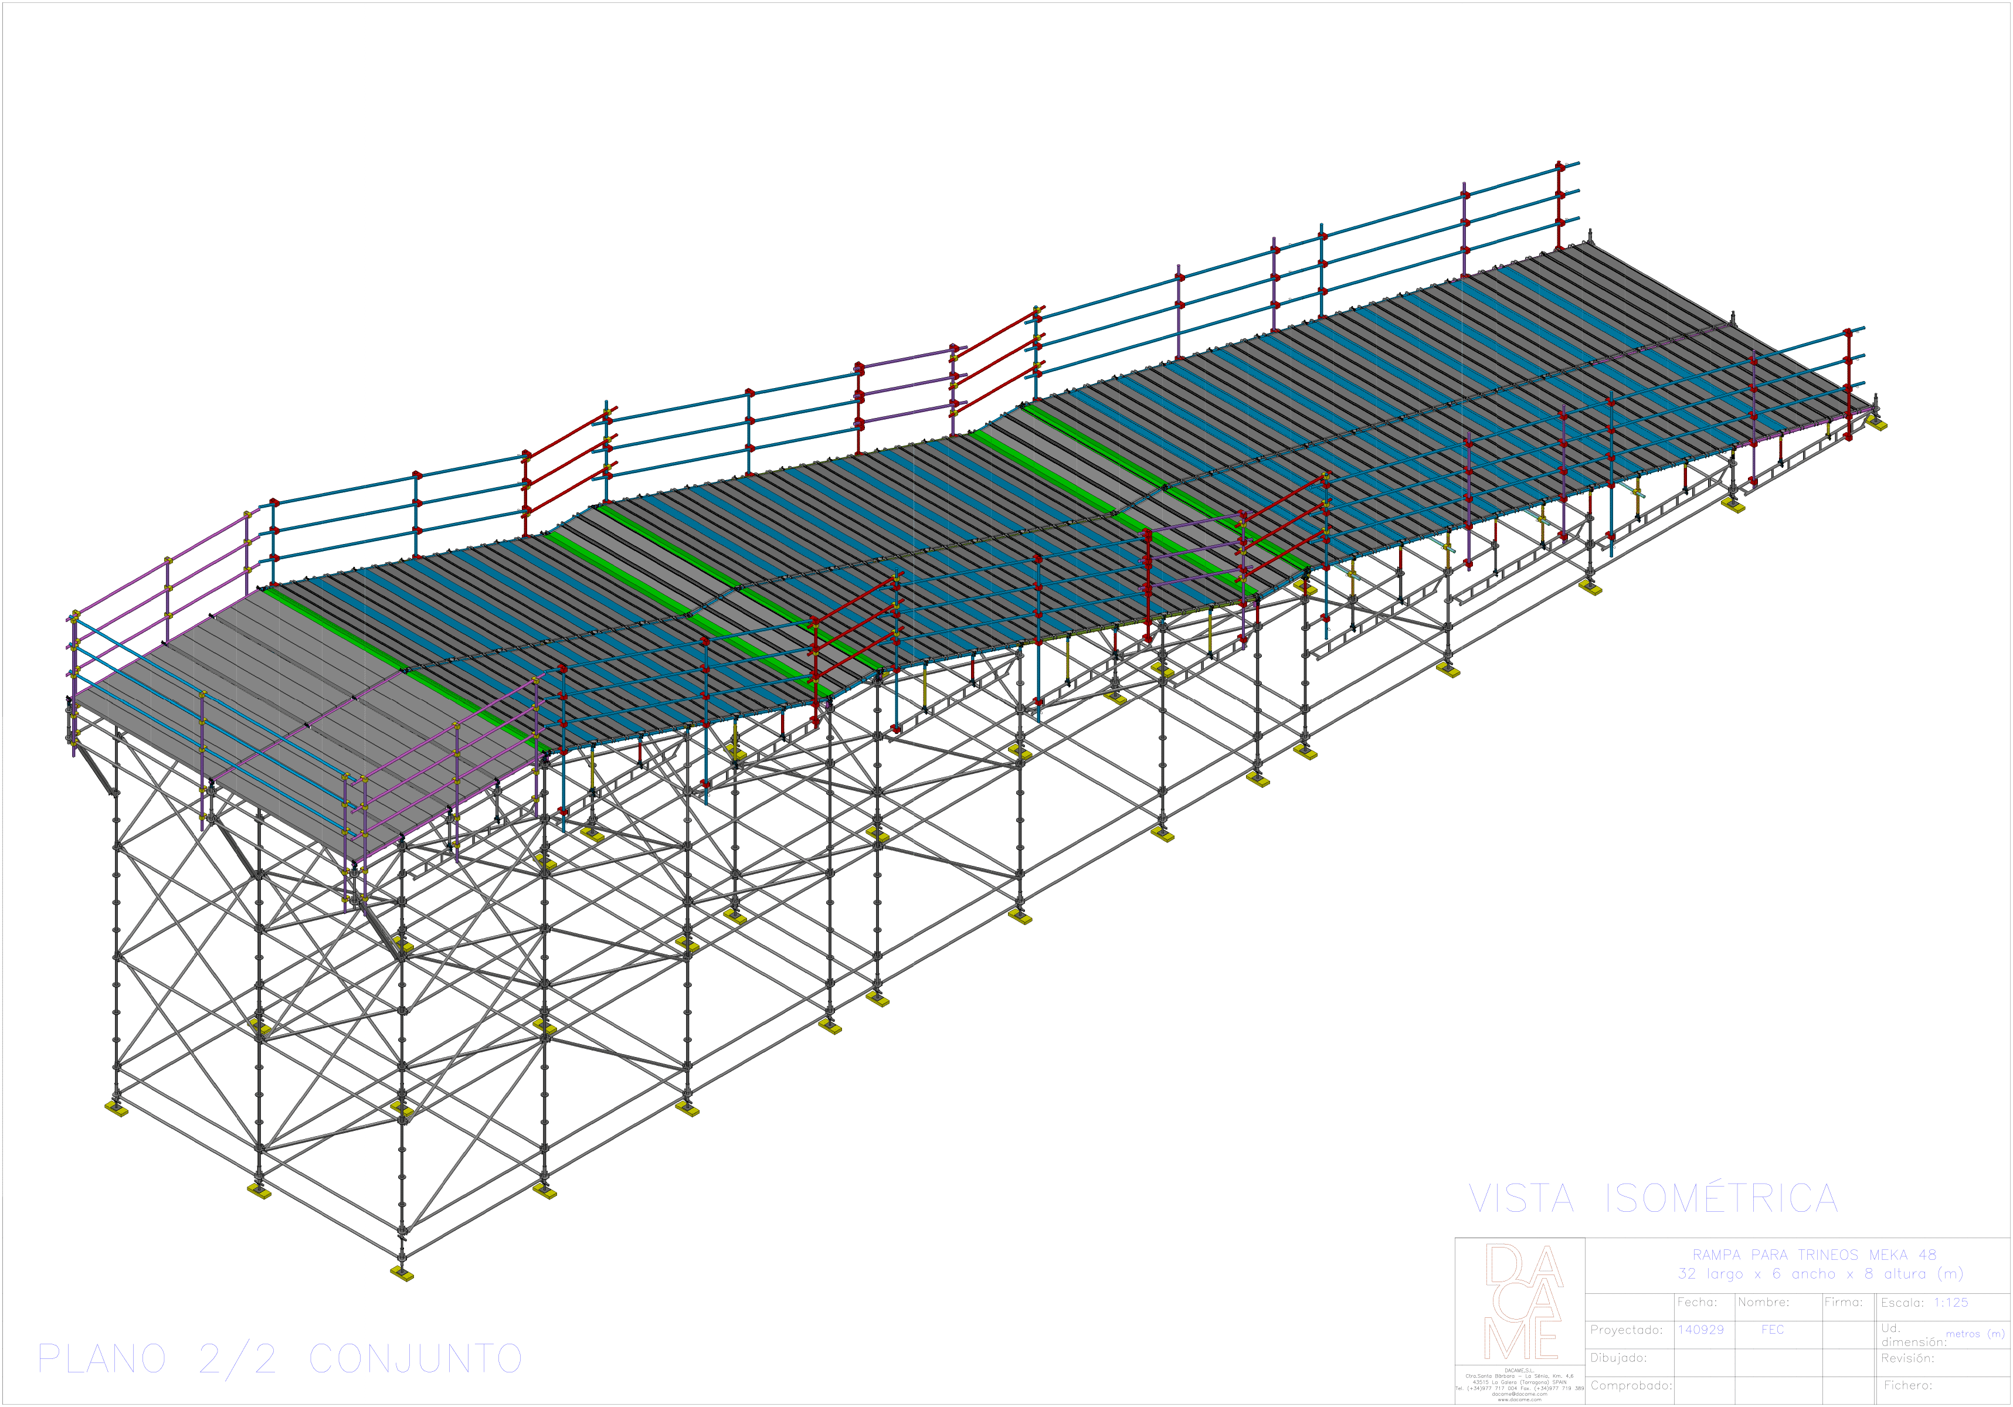The height and width of the screenshot is (1407, 2013).
Task: Select the RAMPA PARA TRINEOS MEKA 48 title
Action: click(x=1814, y=1255)
